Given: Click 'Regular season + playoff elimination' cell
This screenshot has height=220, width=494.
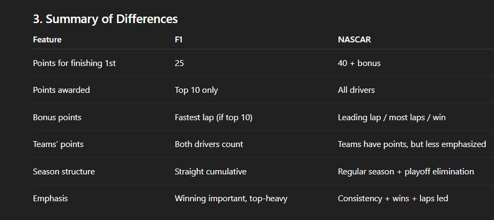Looking at the screenshot, I should 405,172.
